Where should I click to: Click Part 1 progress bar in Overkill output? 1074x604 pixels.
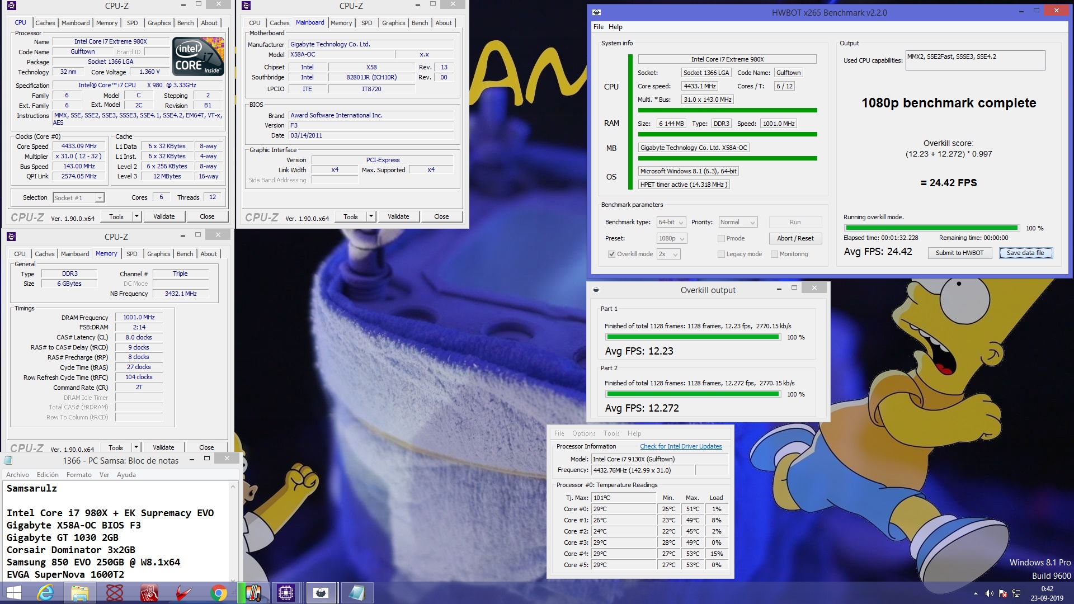[693, 337]
